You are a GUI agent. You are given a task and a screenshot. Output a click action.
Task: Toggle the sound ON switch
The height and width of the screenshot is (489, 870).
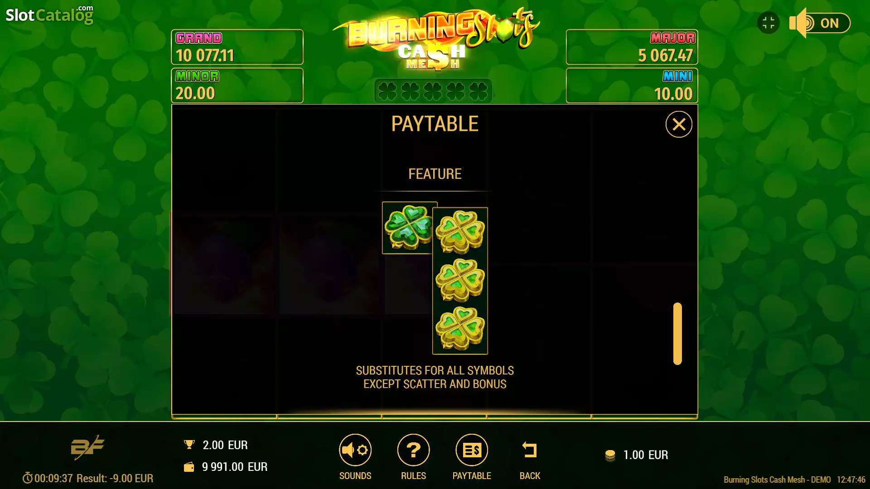[820, 23]
